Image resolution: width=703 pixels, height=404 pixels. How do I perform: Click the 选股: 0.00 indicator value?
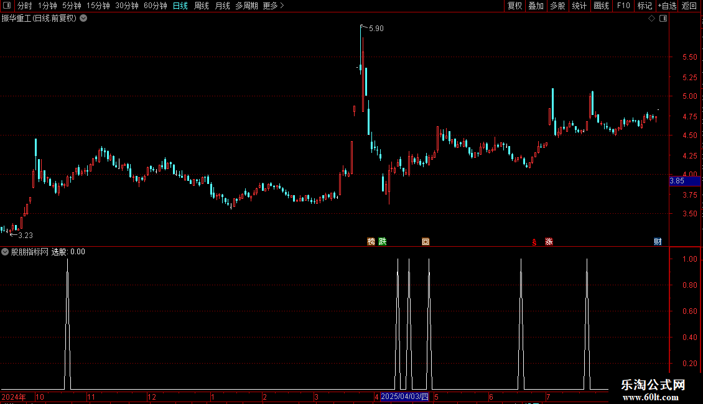tap(68, 252)
